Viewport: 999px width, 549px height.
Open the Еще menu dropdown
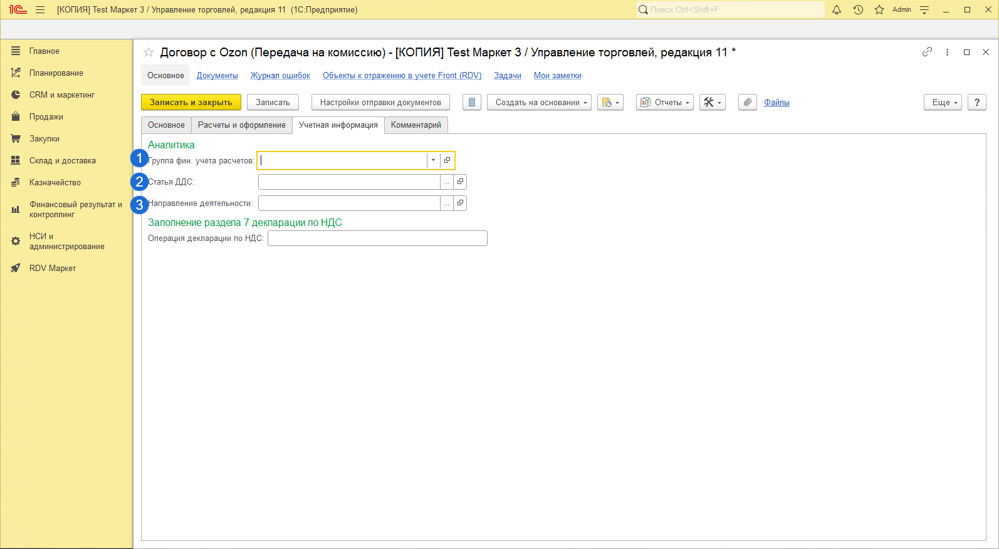tap(943, 102)
